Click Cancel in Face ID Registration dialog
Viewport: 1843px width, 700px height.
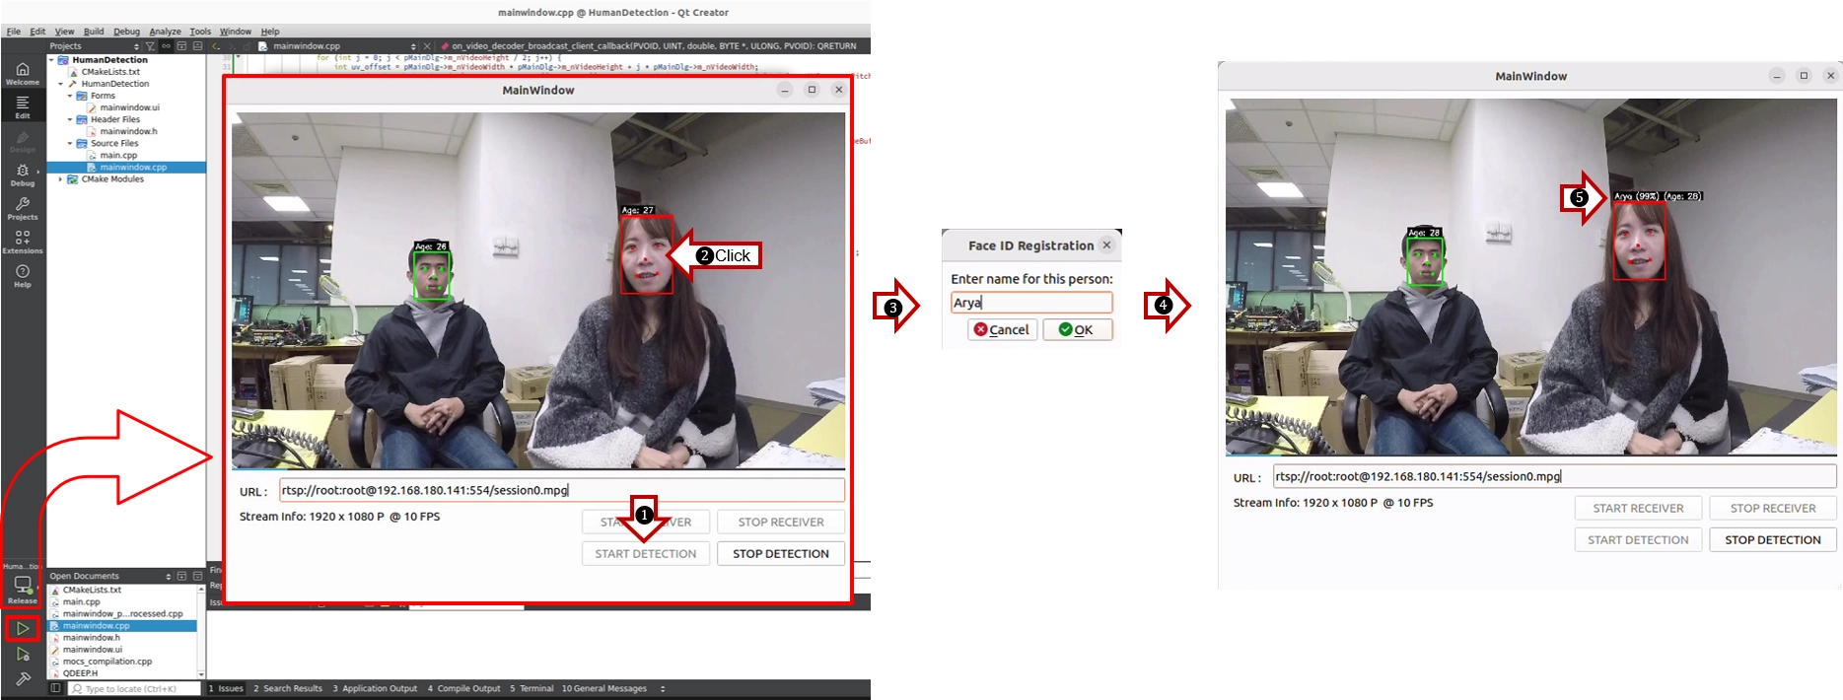click(1003, 329)
